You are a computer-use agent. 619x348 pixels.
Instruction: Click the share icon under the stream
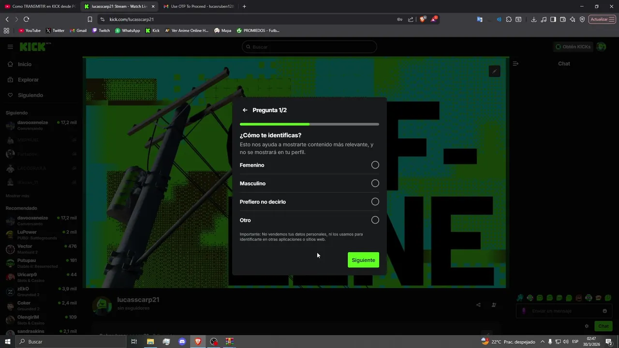point(478,305)
